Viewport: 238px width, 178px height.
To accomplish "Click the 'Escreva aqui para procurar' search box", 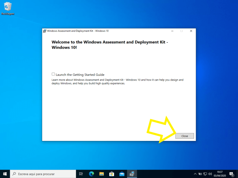I will click(43, 174).
